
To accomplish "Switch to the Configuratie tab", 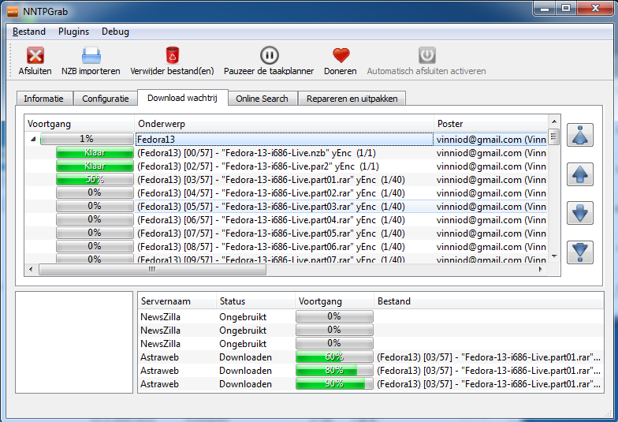I will point(105,99).
